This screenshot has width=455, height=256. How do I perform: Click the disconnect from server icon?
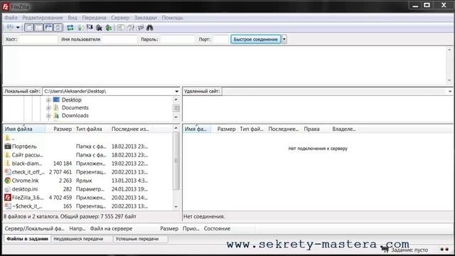(x=100, y=28)
